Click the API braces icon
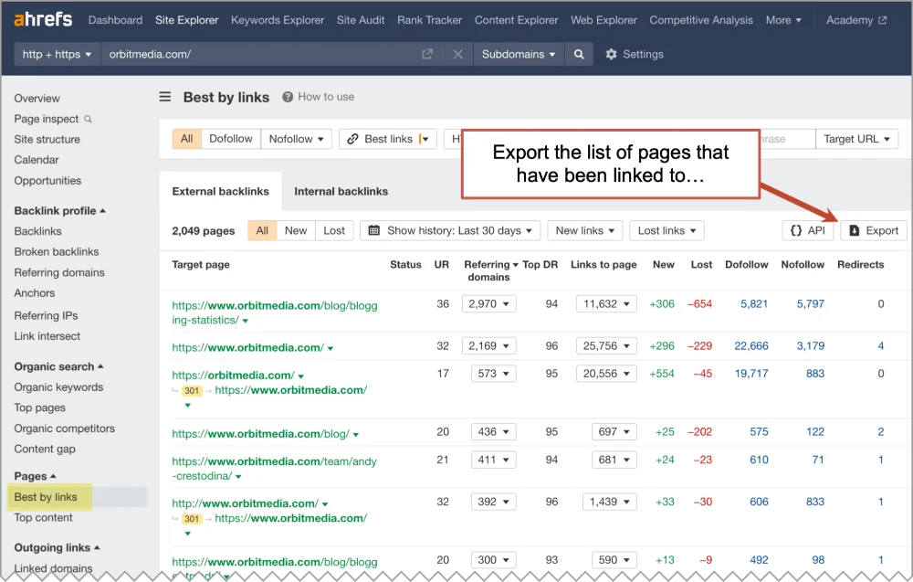The height and width of the screenshot is (582, 913). (796, 230)
